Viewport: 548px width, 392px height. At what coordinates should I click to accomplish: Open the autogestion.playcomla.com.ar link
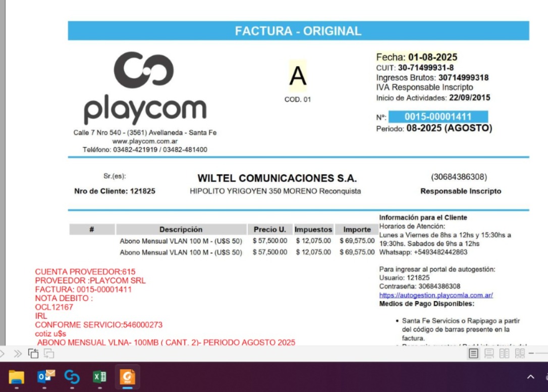[x=436, y=295]
